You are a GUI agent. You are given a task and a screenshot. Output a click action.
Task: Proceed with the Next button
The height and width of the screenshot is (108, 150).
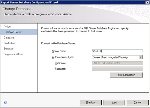pyautogui.click(x=114, y=103)
